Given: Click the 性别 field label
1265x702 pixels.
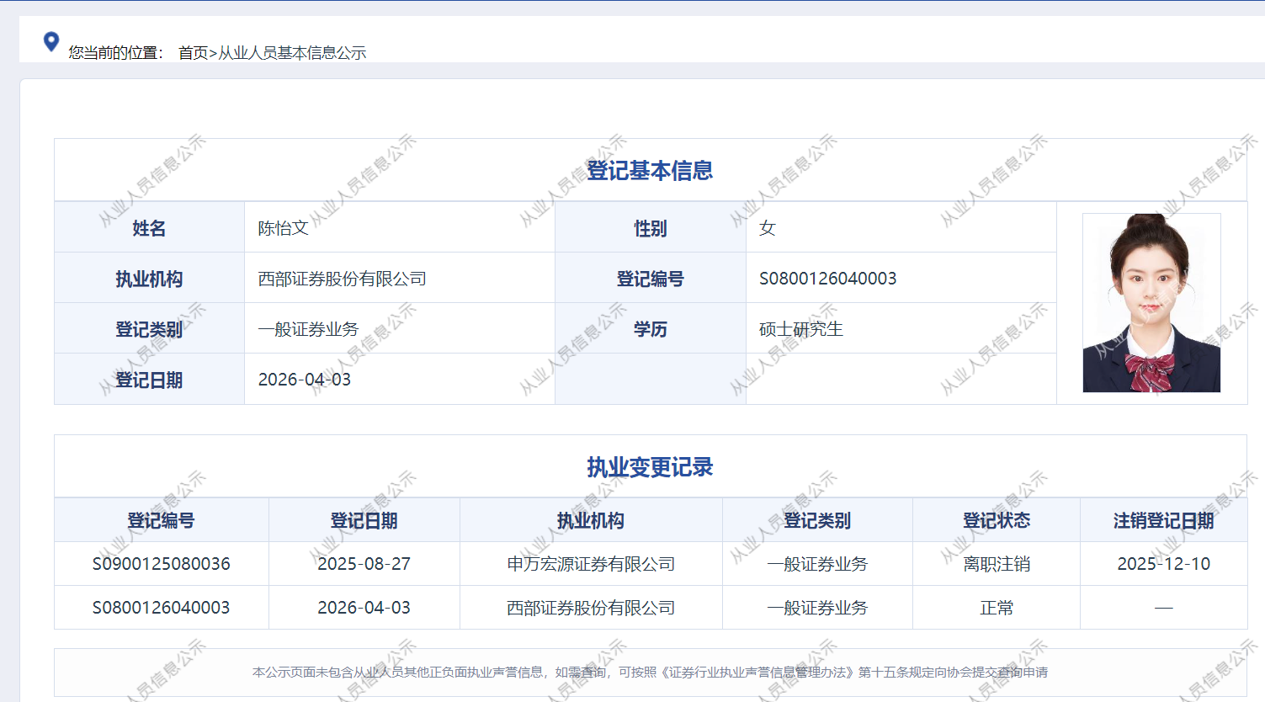Looking at the screenshot, I should pyautogui.click(x=650, y=228).
